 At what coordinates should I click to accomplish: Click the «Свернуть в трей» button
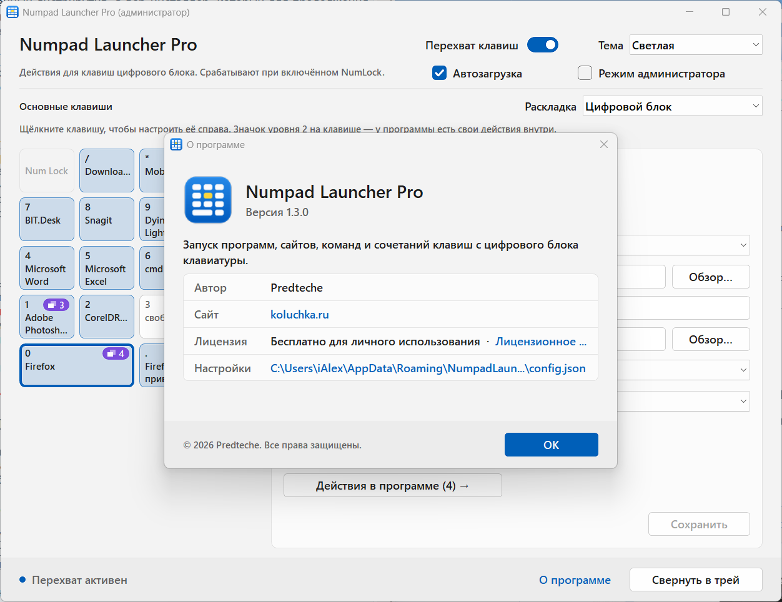tap(696, 580)
